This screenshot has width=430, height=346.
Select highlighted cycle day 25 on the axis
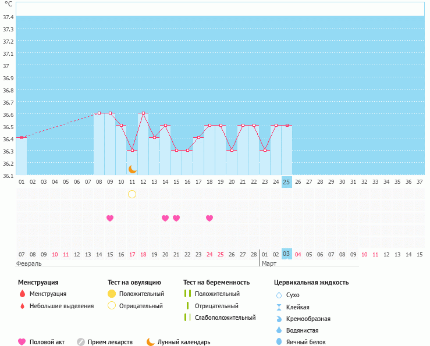(286, 182)
